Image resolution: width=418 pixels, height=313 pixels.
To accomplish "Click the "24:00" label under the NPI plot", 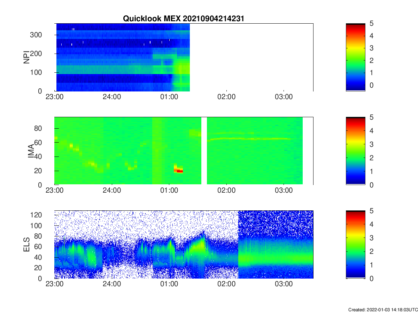I will pyautogui.click(x=112, y=97).
